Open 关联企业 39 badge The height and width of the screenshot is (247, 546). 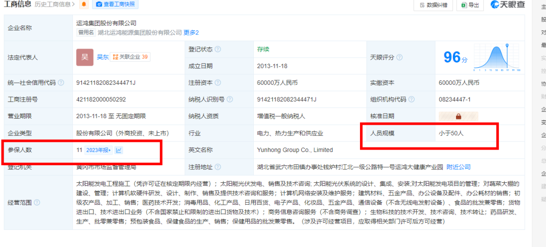pyautogui.click(x=130, y=57)
